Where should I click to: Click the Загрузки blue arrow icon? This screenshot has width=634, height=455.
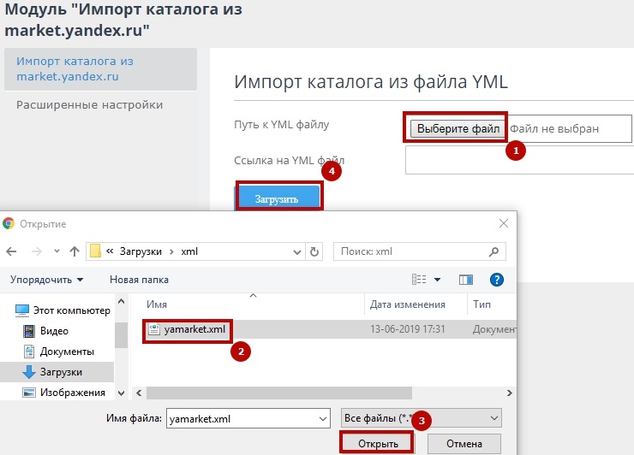(x=29, y=372)
